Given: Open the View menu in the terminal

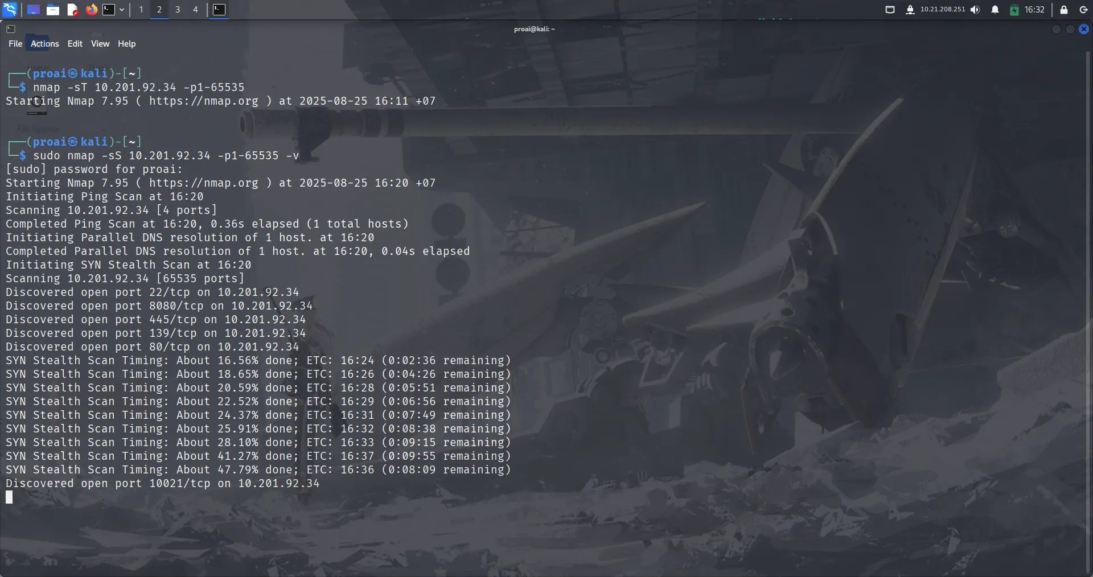Looking at the screenshot, I should [100, 44].
